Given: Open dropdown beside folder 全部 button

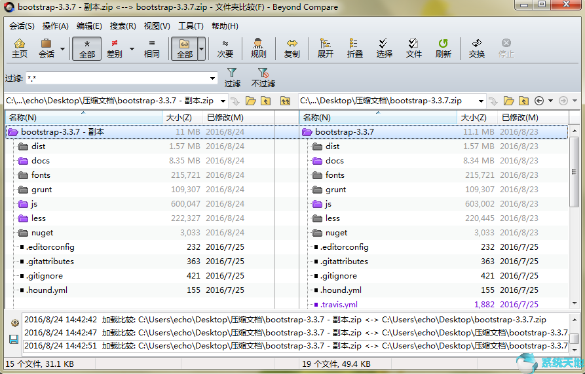Looking at the screenshot, I should 202,49.
